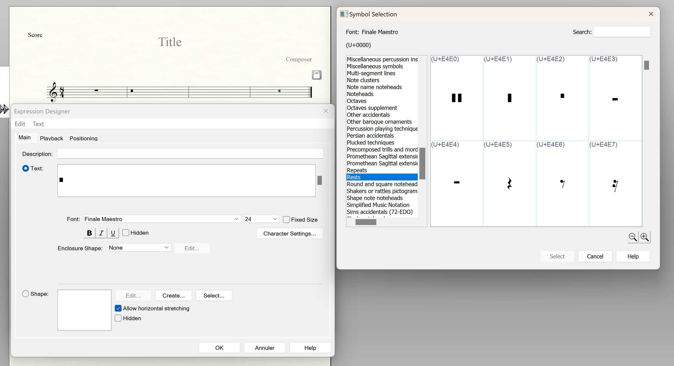Select the eighth rest symbol U+E4E6
The width and height of the screenshot is (674, 366).
pyautogui.click(x=562, y=183)
